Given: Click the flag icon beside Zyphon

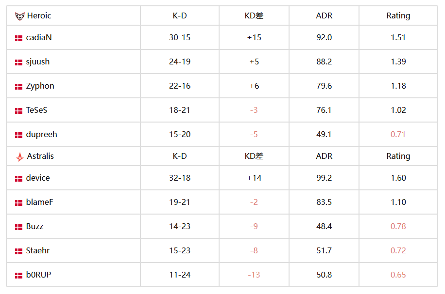Looking at the screenshot, I should click(18, 87).
